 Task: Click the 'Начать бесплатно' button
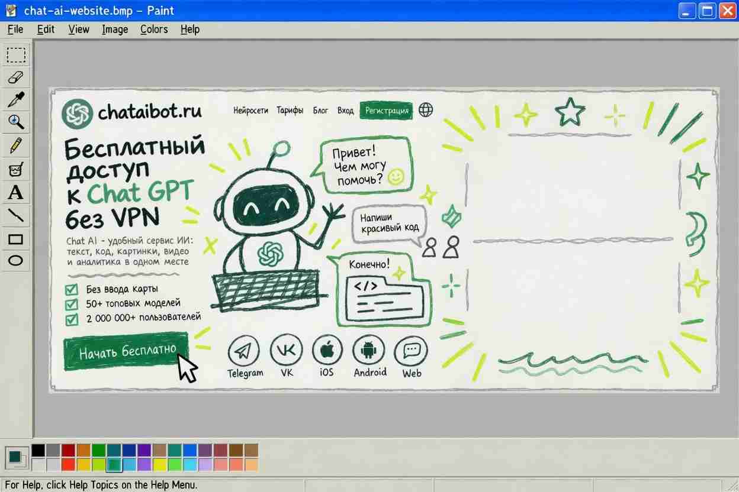point(127,351)
